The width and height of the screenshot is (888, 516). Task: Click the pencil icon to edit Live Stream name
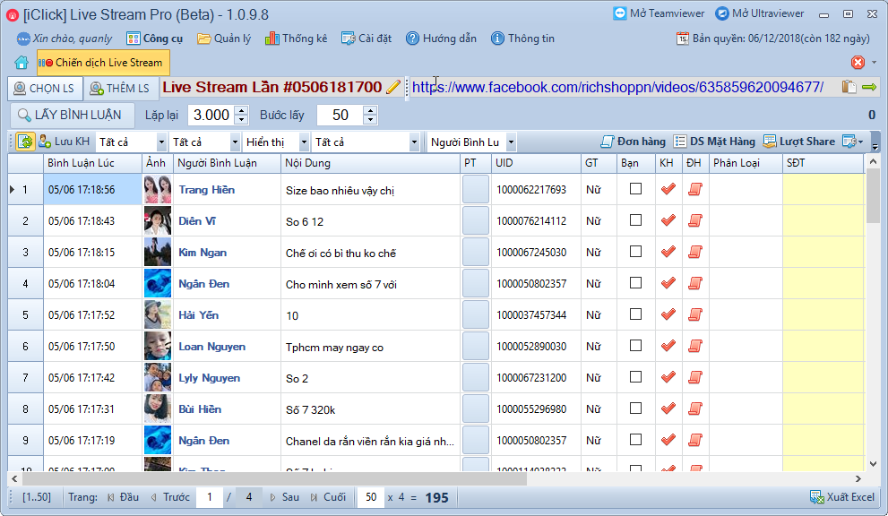(393, 88)
